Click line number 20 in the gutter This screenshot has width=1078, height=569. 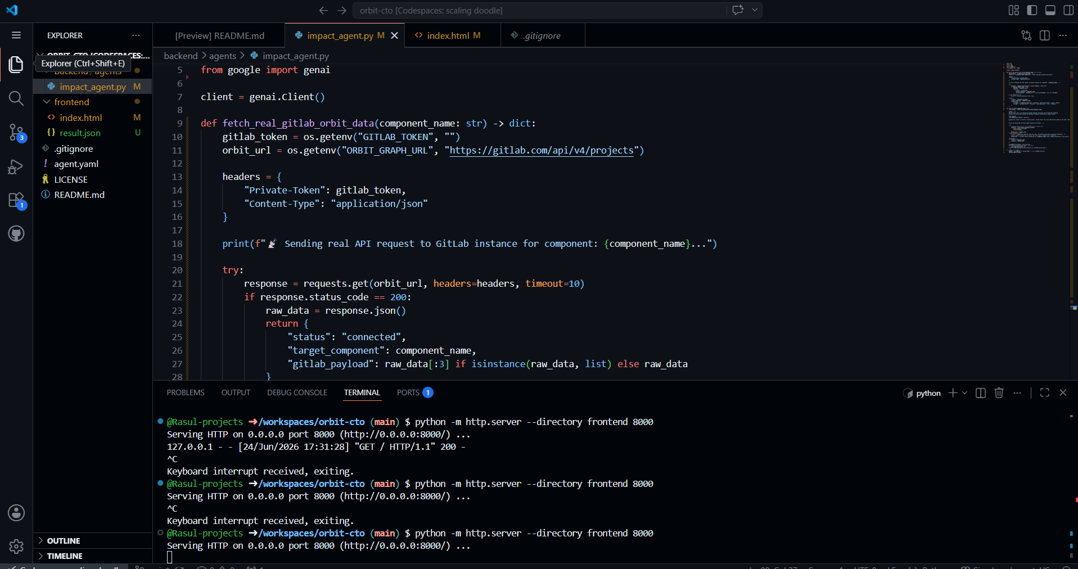(x=177, y=270)
